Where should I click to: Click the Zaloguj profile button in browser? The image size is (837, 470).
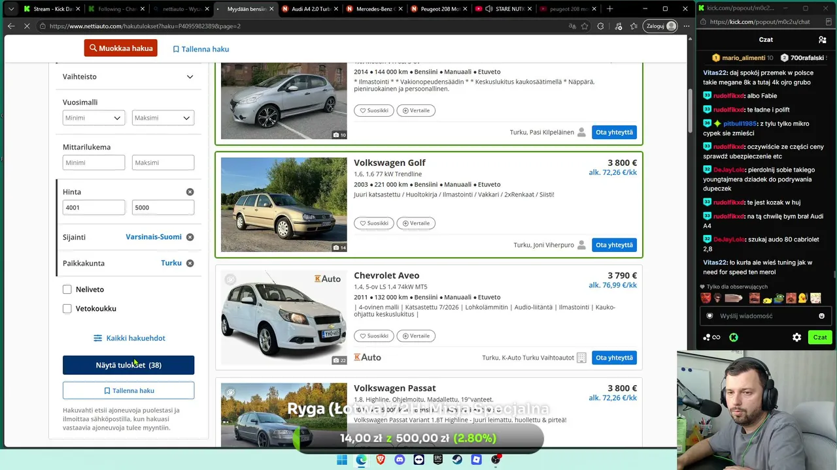pyautogui.click(x=661, y=26)
